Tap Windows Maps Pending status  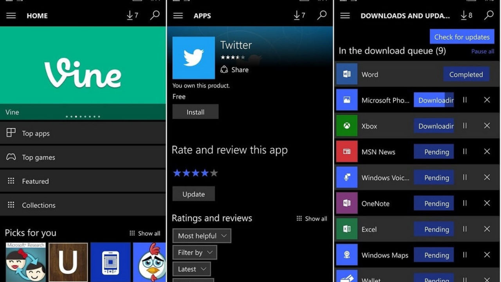click(x=434, y=255)
